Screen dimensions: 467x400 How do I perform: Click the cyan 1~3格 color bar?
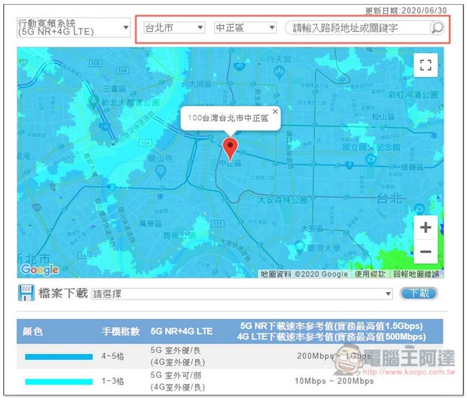[58, 382]
